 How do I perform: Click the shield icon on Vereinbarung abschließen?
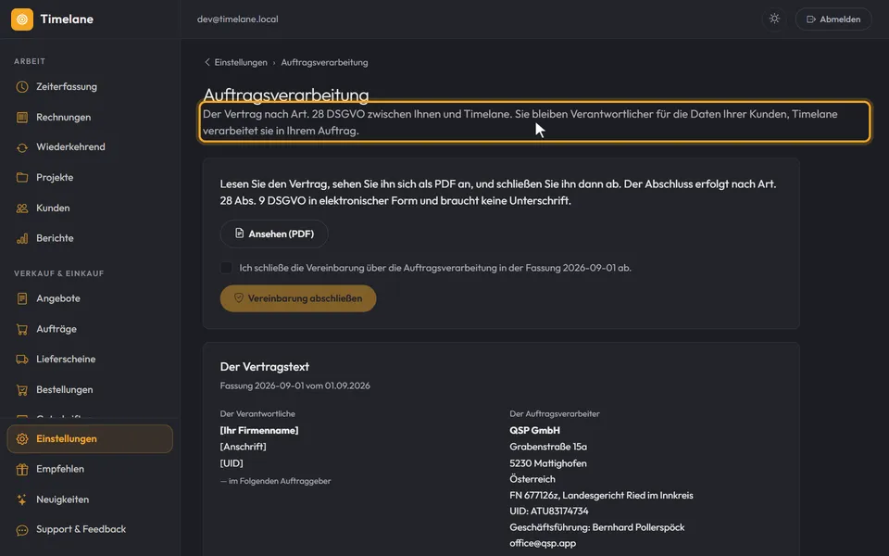(x=239, y=297)
